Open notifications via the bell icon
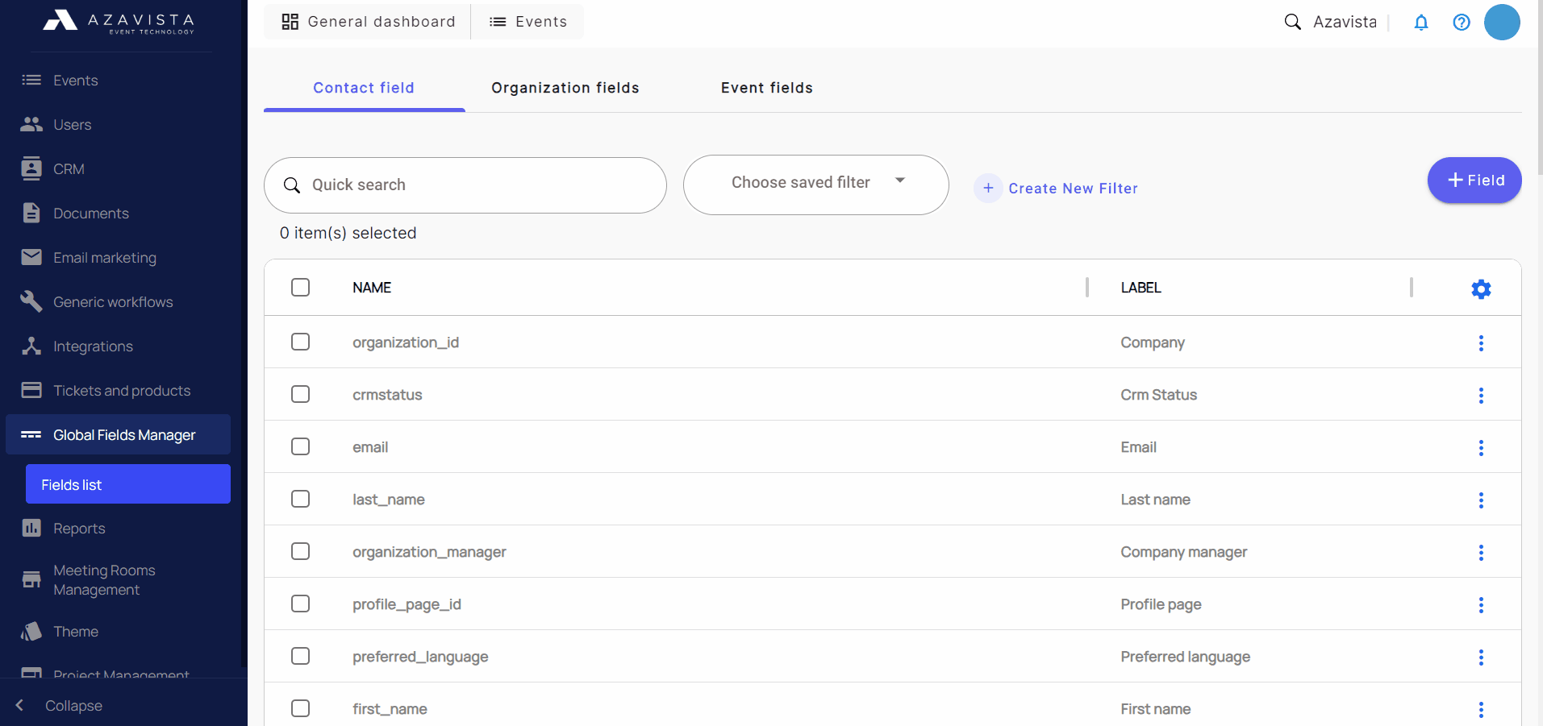 [x=1421, y=23]
